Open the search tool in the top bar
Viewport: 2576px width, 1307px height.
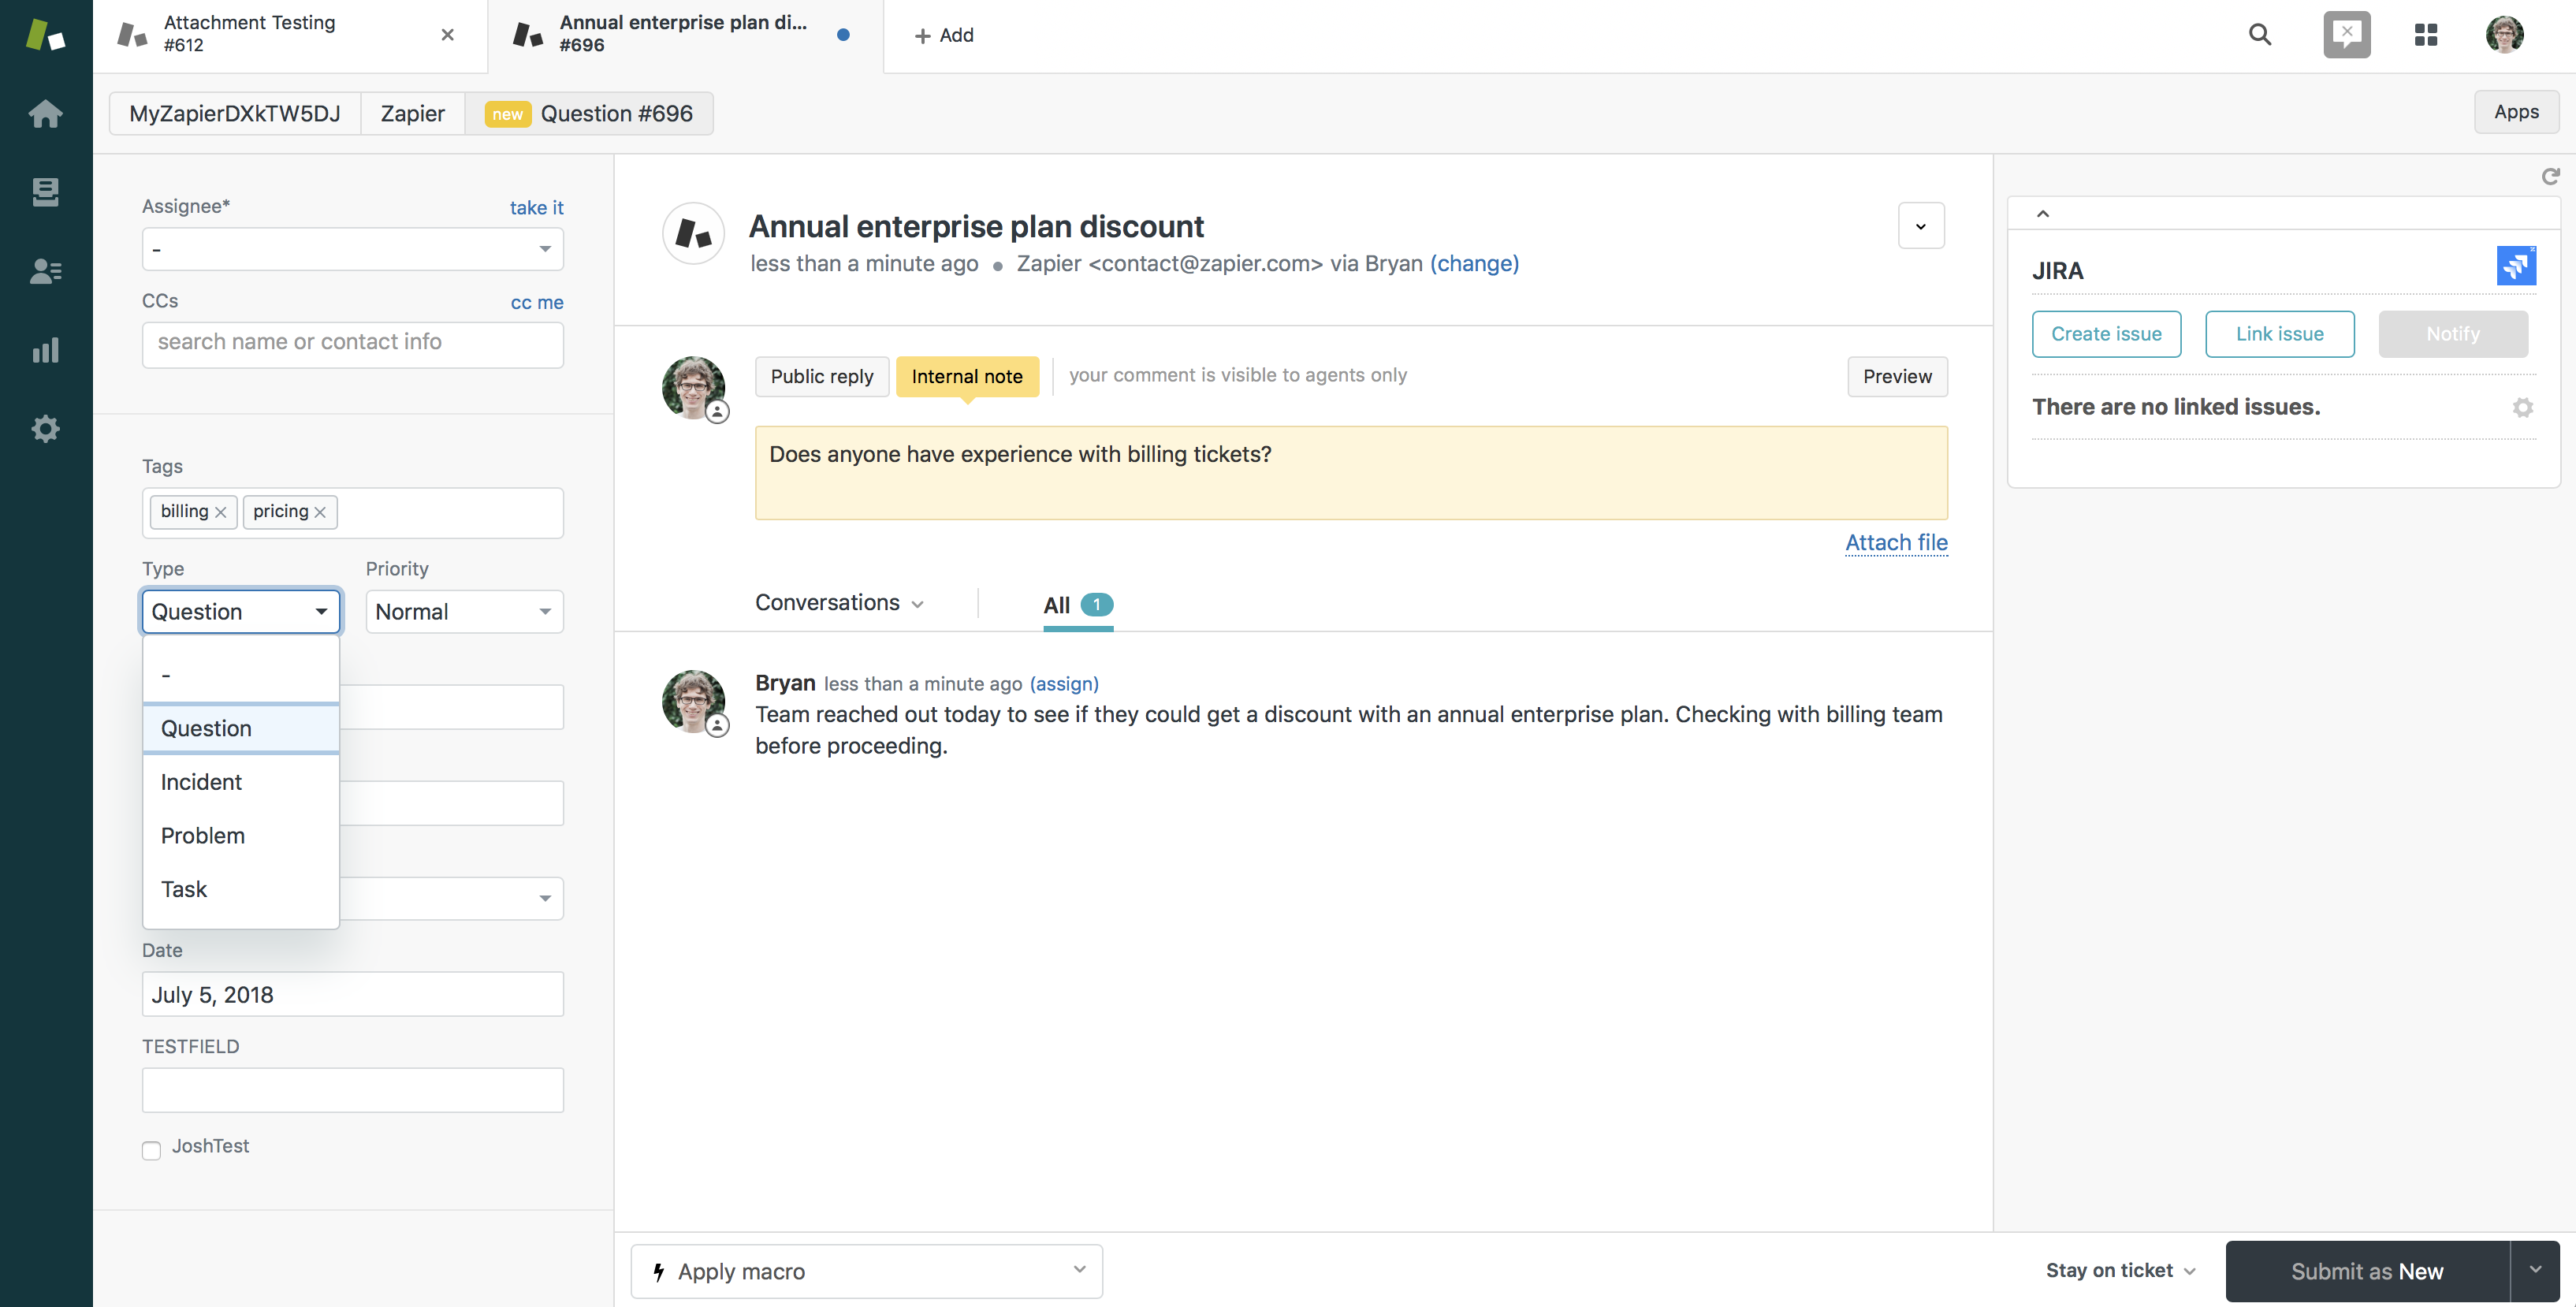coord(2259,34)
